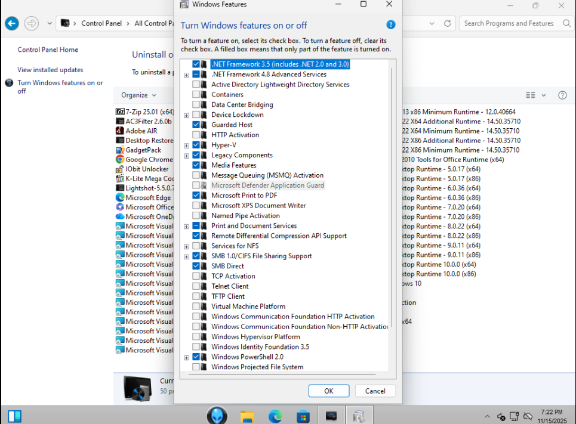Enable Virtual Machine Platform checkbox
Image resolution: width=576 pixels, height=424 pixels.
click(196, 306)
